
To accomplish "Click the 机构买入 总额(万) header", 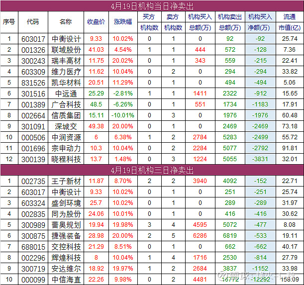I will (x=200, y=22).
